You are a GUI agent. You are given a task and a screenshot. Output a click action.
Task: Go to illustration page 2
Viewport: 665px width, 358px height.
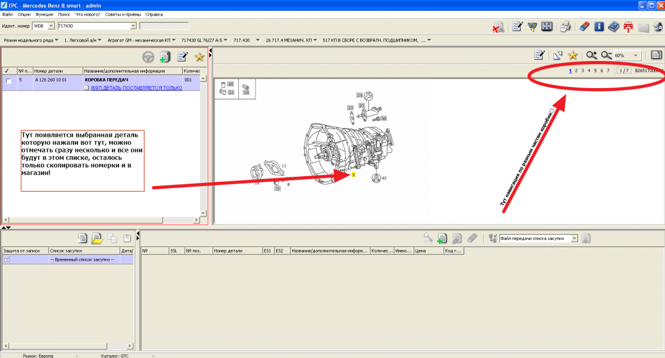(576, 70)
